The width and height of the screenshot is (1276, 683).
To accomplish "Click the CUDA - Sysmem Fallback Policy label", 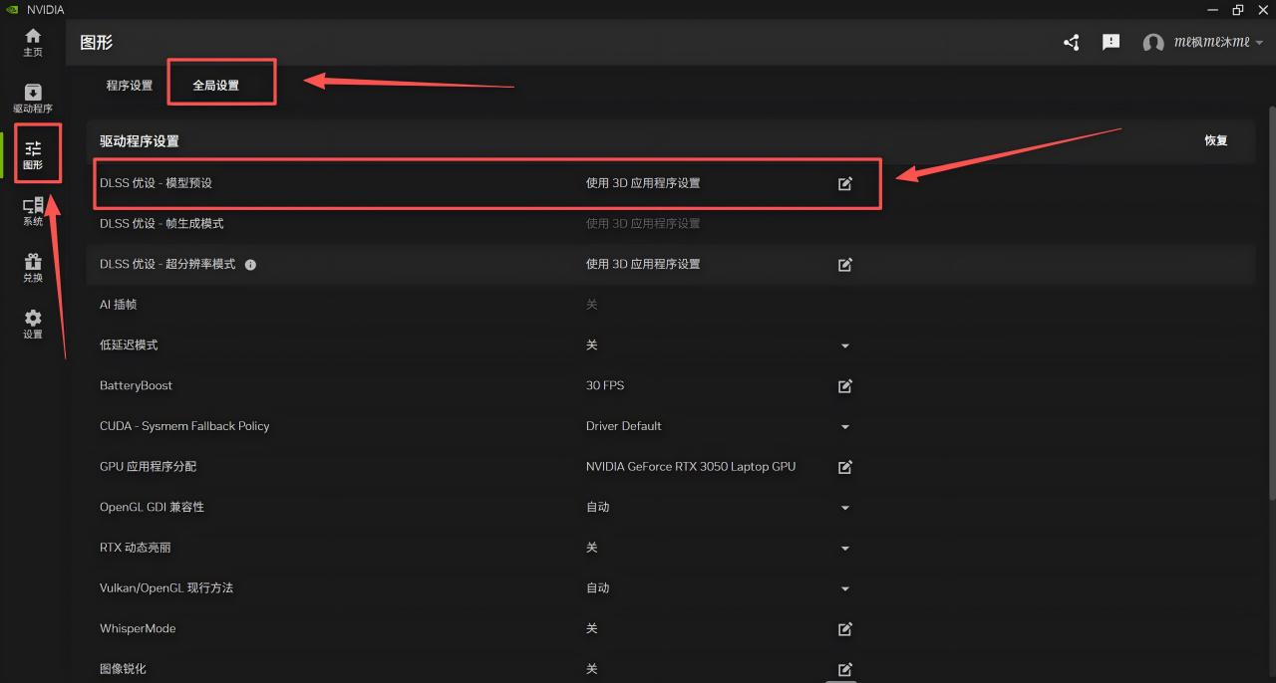I will tap(184, 426).
